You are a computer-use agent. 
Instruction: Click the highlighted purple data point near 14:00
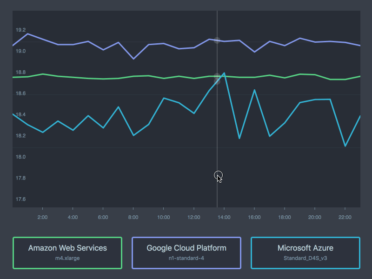[217, 40]
